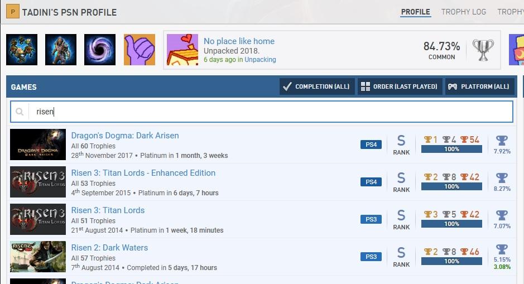The image size is (524, 284).
Task: Open the Platform (All) filter dropdown
Action: [x=479, y=86]
